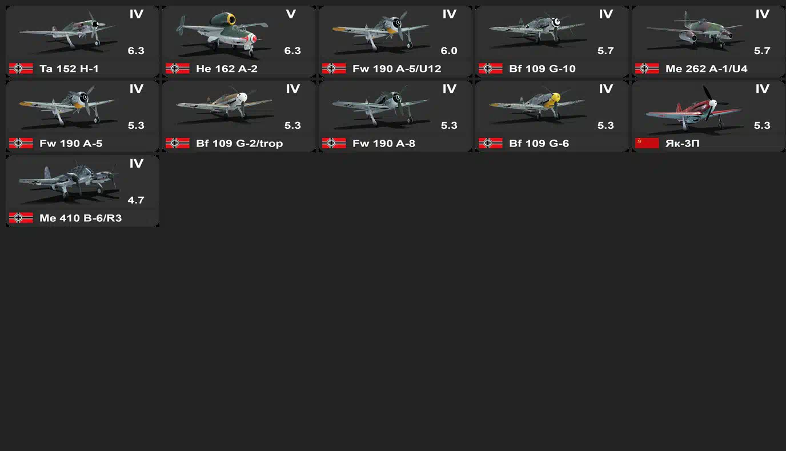Choose the yellow-nosed Bf 109 G-6 image
The image size is (786, 451).
537,107
